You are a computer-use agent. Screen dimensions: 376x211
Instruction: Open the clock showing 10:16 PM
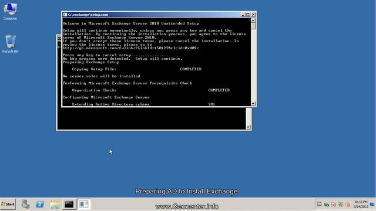[361, 205]
